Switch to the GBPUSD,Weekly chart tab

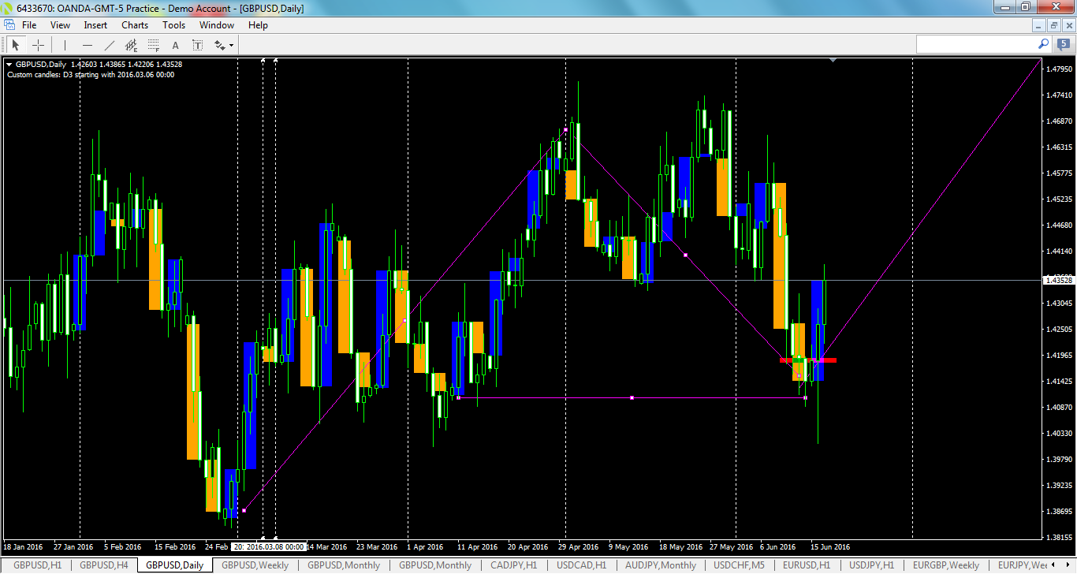coord(255,565)
